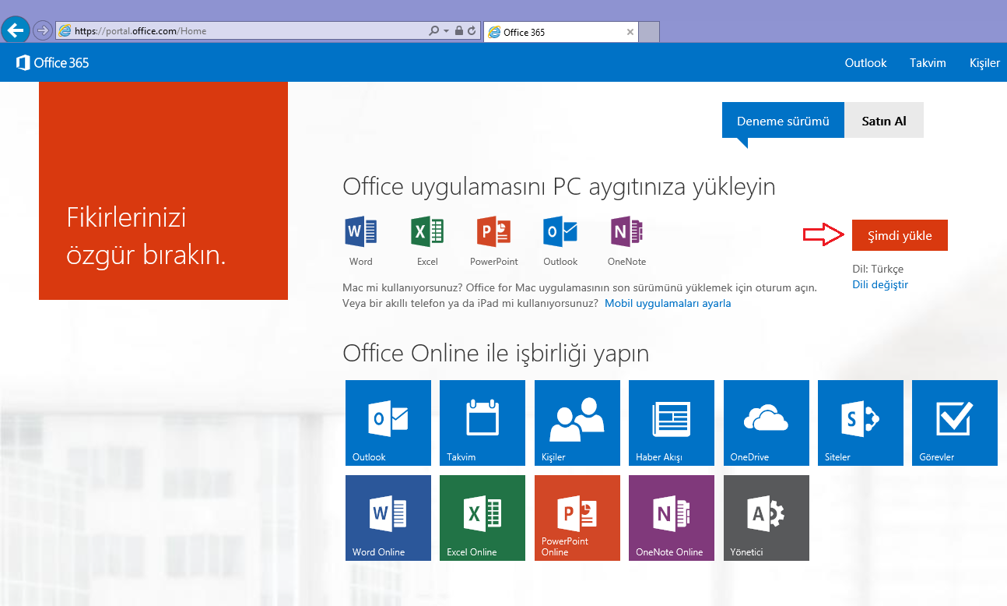Go to Outlook in top navigation
The width and height of the screenshot is (1007, 606).
(866, 63)
